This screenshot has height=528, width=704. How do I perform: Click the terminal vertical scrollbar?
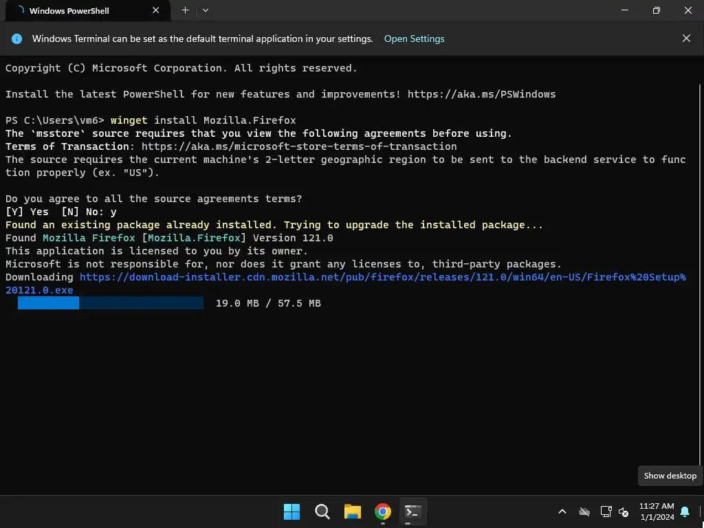[701, 274]
